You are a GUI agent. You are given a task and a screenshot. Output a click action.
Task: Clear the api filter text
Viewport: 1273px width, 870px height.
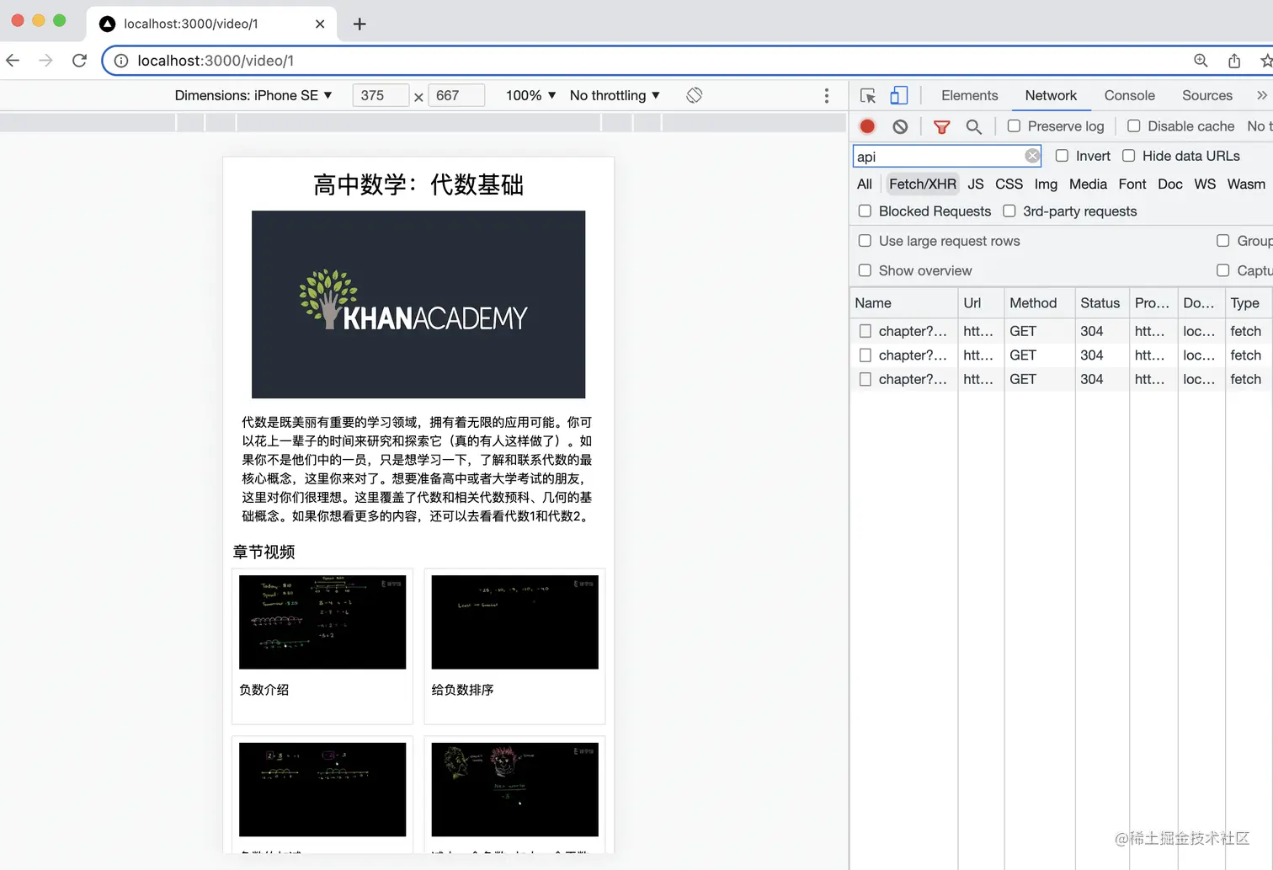1032,156
